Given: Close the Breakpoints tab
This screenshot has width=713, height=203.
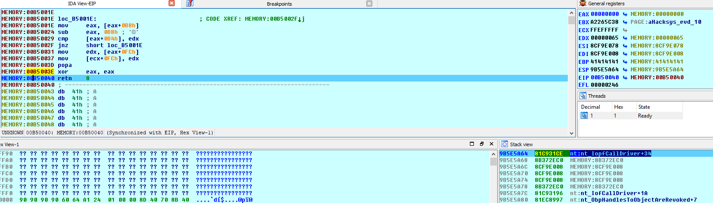Looking at the screenshot, I should pos(369,4).
